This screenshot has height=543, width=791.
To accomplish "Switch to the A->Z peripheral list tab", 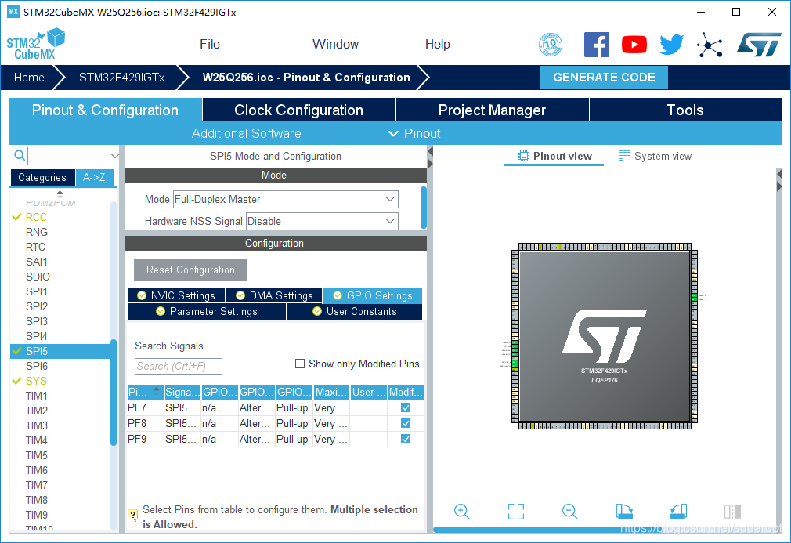I will (94, 178).
